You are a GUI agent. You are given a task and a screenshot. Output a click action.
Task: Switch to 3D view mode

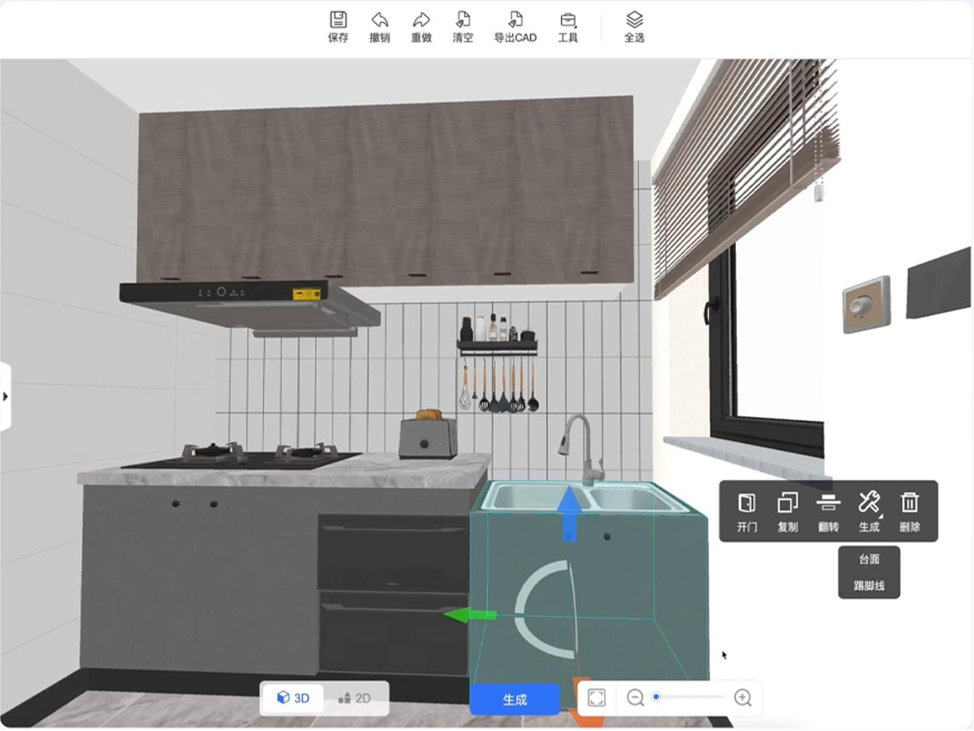[x=293, y=697]
